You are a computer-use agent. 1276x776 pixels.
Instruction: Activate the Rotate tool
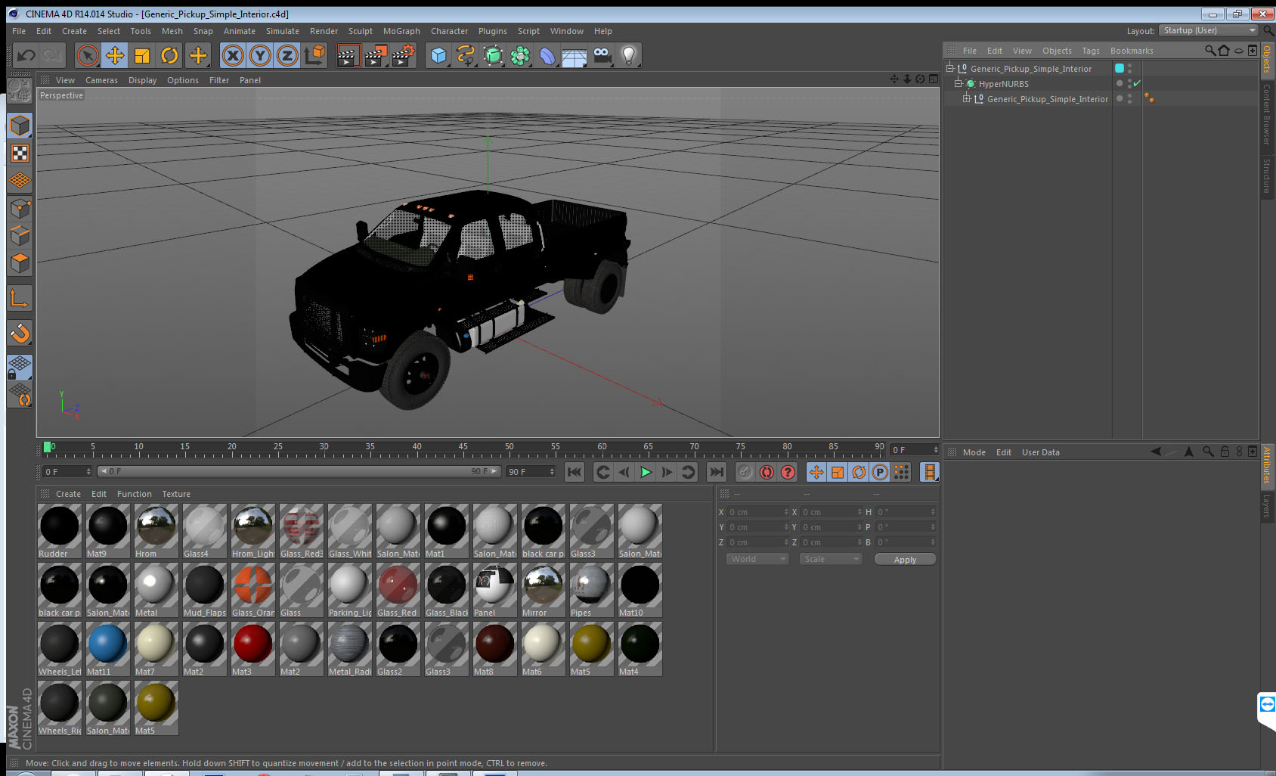click(x=169, y=55)
